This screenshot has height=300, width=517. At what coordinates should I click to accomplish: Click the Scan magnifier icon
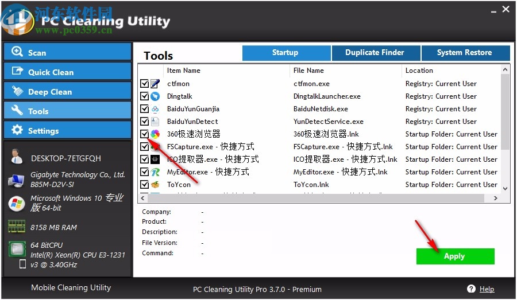tap(17, 52)
